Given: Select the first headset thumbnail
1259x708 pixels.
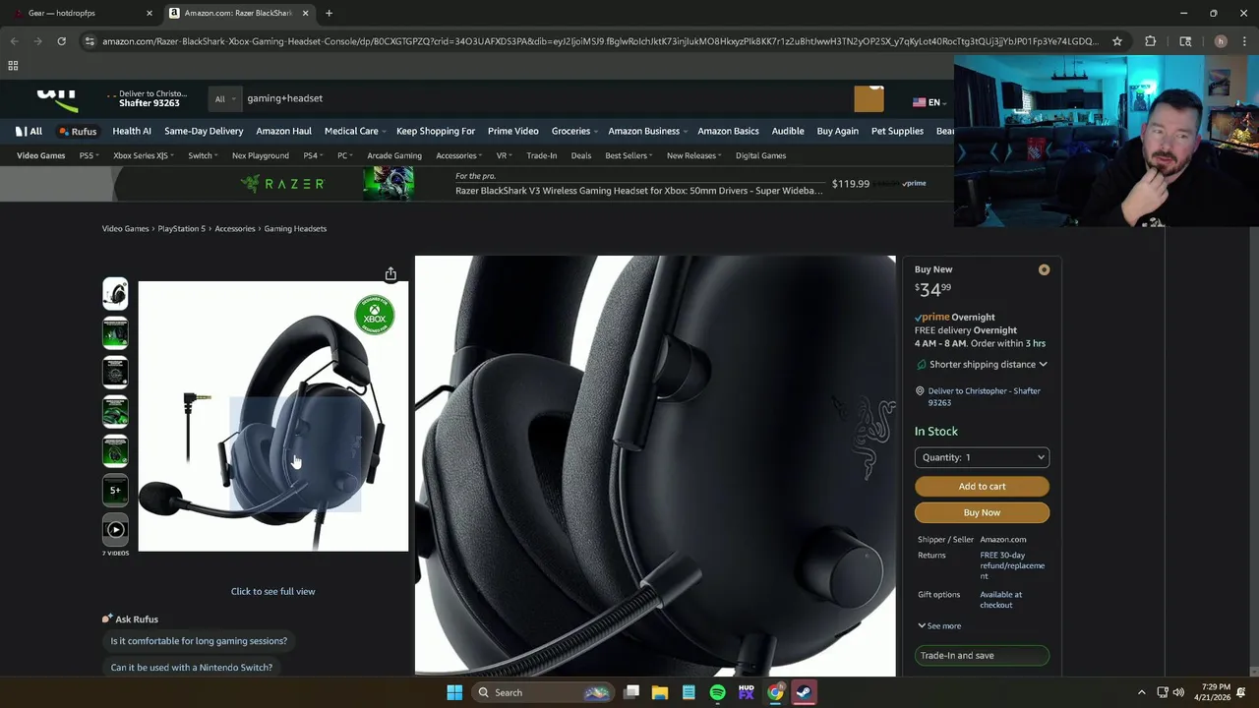Looking at the screenshot, I should [x=115, y=293].
